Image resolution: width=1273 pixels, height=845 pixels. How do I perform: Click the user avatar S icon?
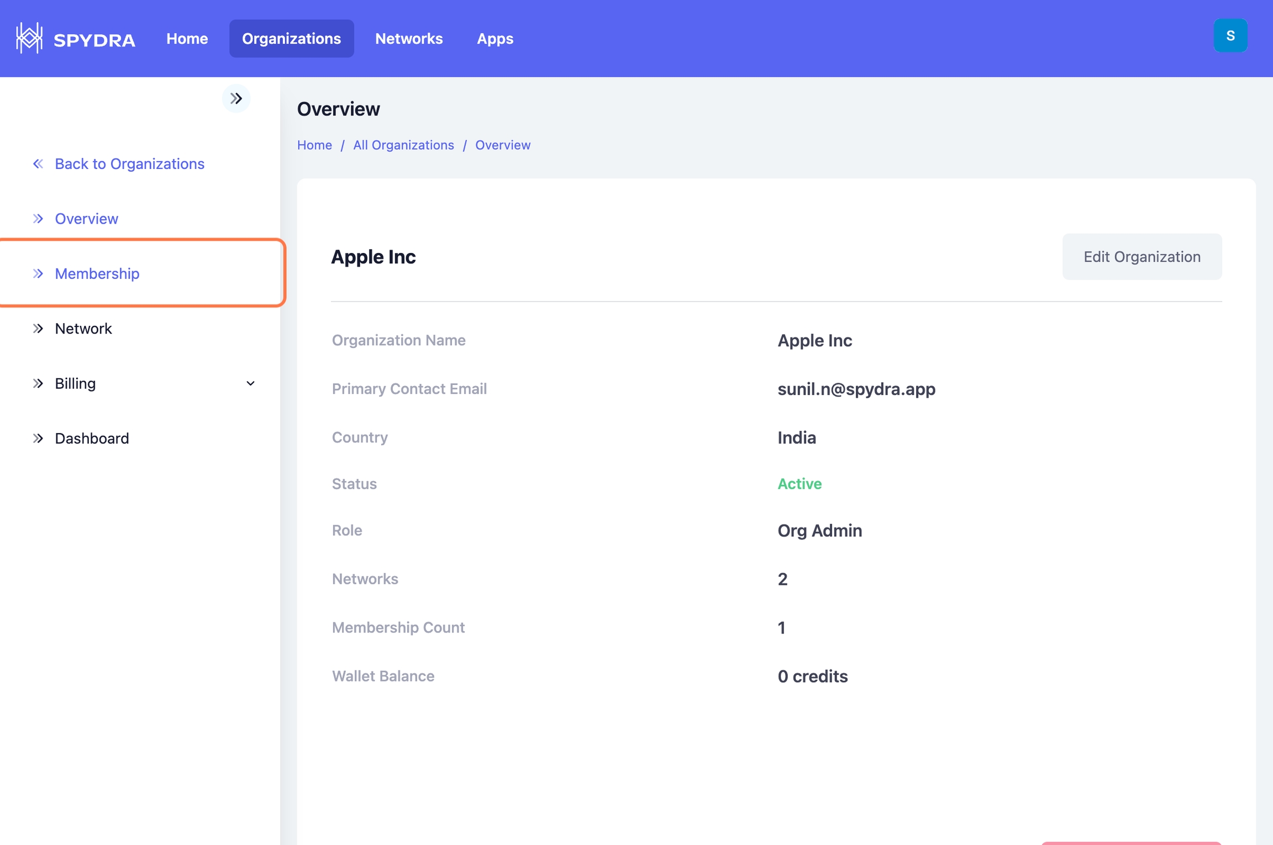pyautogui.click(x=1230, y=36)
